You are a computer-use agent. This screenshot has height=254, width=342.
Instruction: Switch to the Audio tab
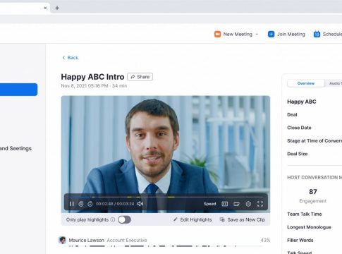(x=334, y=83)
